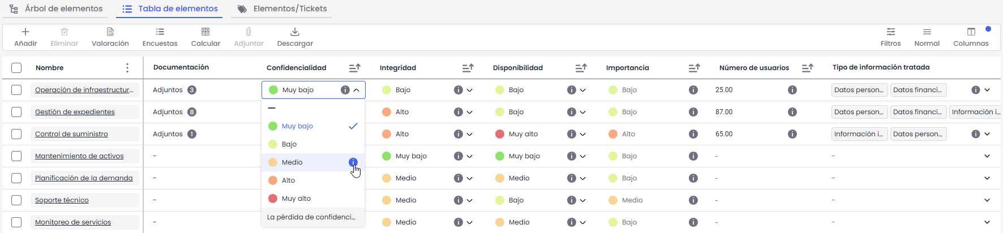Check the Gestión de expedientes row checkbox
Viewport: 1003px width, 233px height.
[16, 112]
